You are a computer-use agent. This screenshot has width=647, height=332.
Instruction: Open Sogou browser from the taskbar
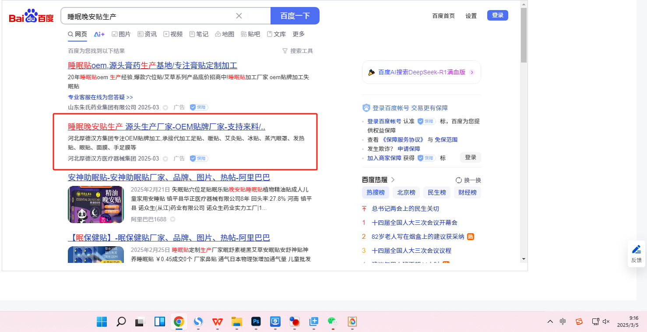pyautogui.click(x=198, y=322)
